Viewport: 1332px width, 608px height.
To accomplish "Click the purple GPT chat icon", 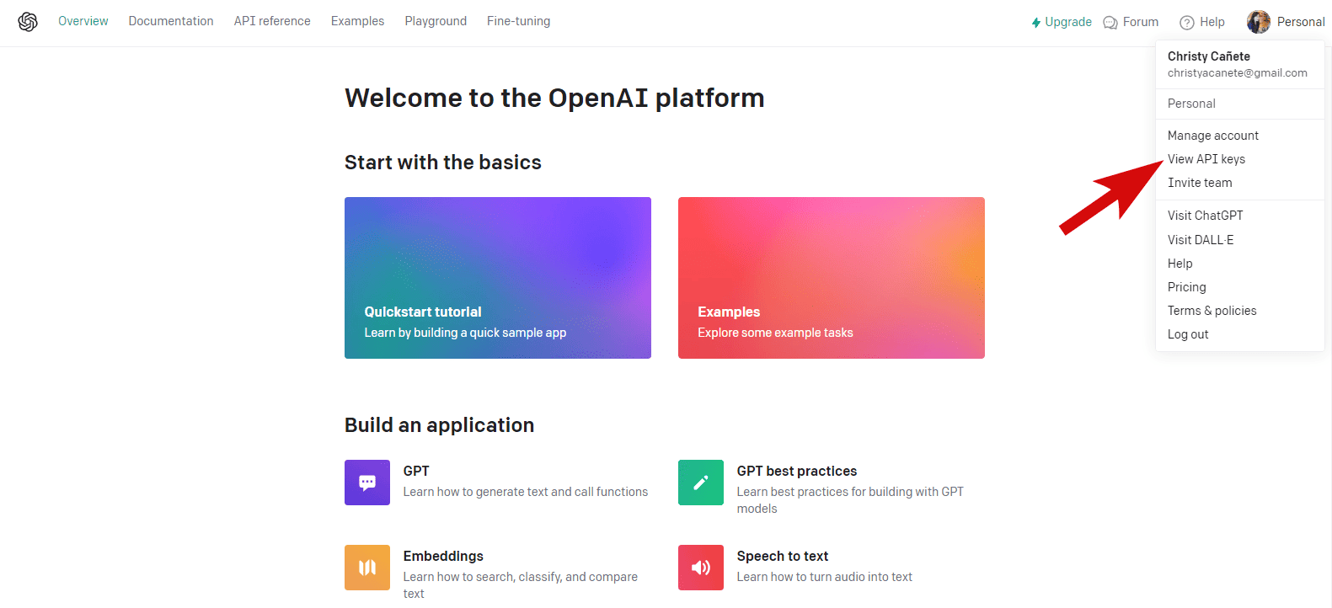I will click(x=367, y=483).
